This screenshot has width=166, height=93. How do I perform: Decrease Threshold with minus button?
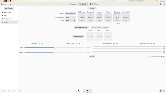pyautogui.click(x=117, y=21)
